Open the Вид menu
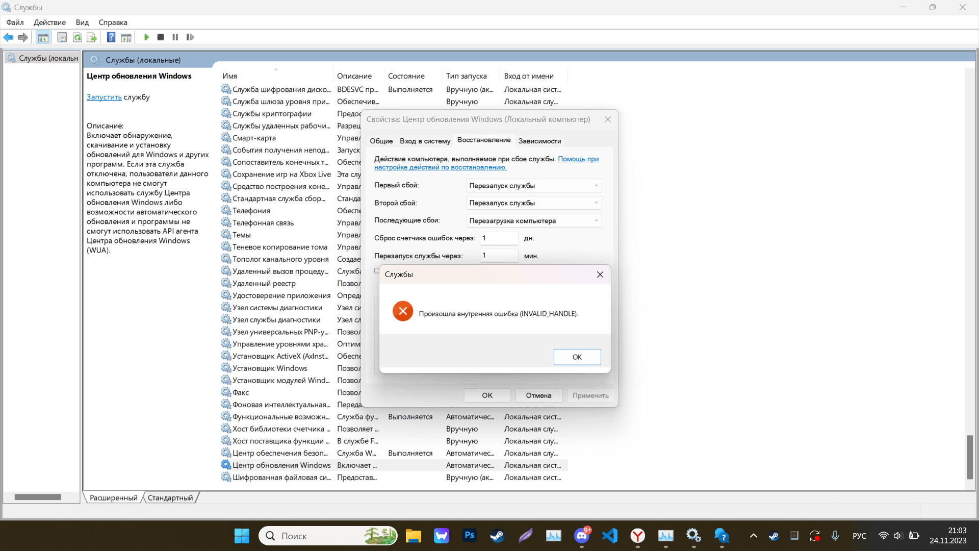Image resolution: width=979 pixels, height=551 pixels. [82, 22]
